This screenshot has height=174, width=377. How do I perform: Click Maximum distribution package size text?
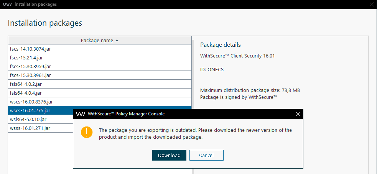click(x=250, y=90)
